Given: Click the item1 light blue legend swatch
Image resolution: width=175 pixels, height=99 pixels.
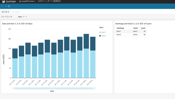Looking at the screenshot, I should (x=100, y=32).
